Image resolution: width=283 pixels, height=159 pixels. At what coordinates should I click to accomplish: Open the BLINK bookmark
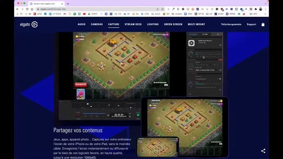219,14
